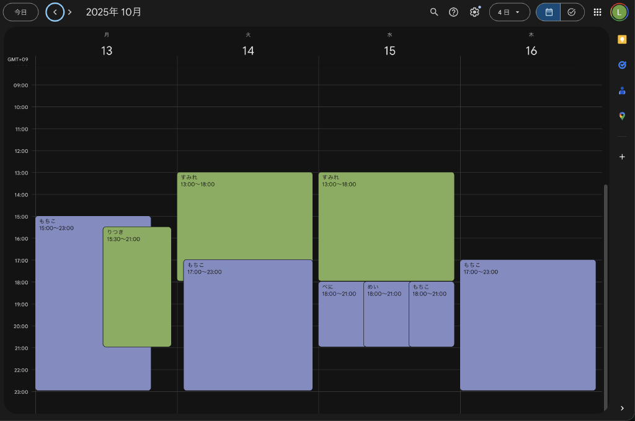Open calendar search

coord(434,12)
